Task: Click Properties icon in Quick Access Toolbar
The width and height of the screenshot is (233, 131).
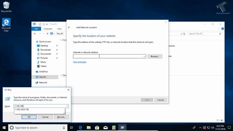Action: (x=40, y=24)
